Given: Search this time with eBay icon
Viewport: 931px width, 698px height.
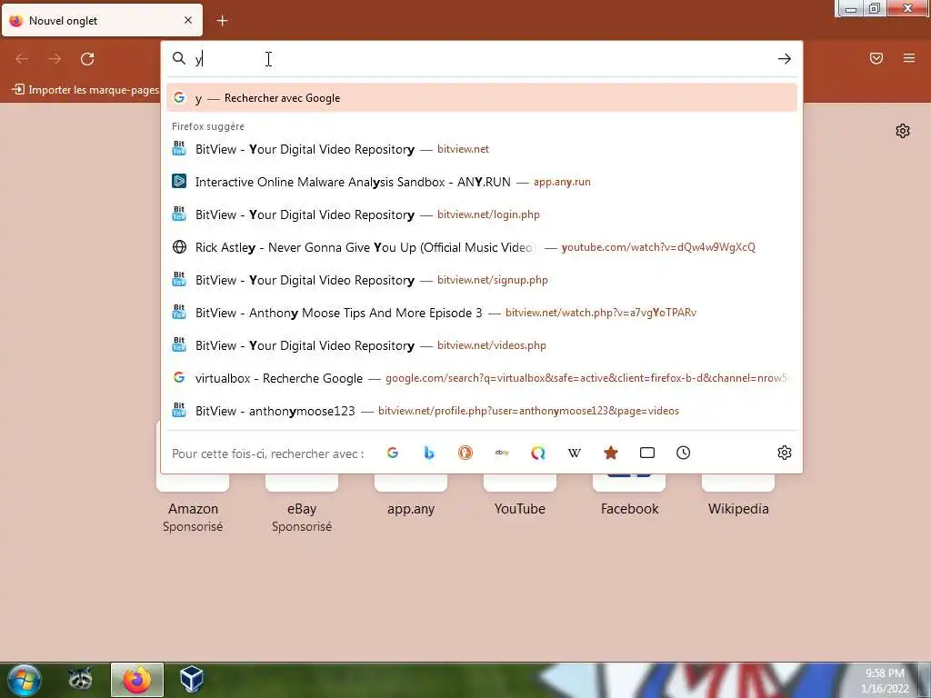Looking at the screenshot, I should click(502, 453).
